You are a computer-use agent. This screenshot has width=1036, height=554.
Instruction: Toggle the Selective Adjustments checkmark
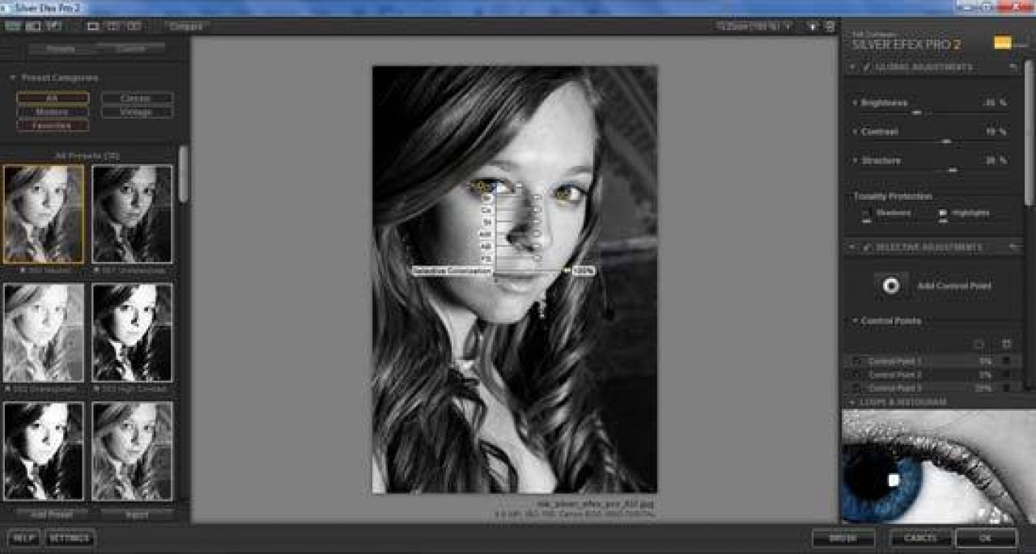[866, 247]
